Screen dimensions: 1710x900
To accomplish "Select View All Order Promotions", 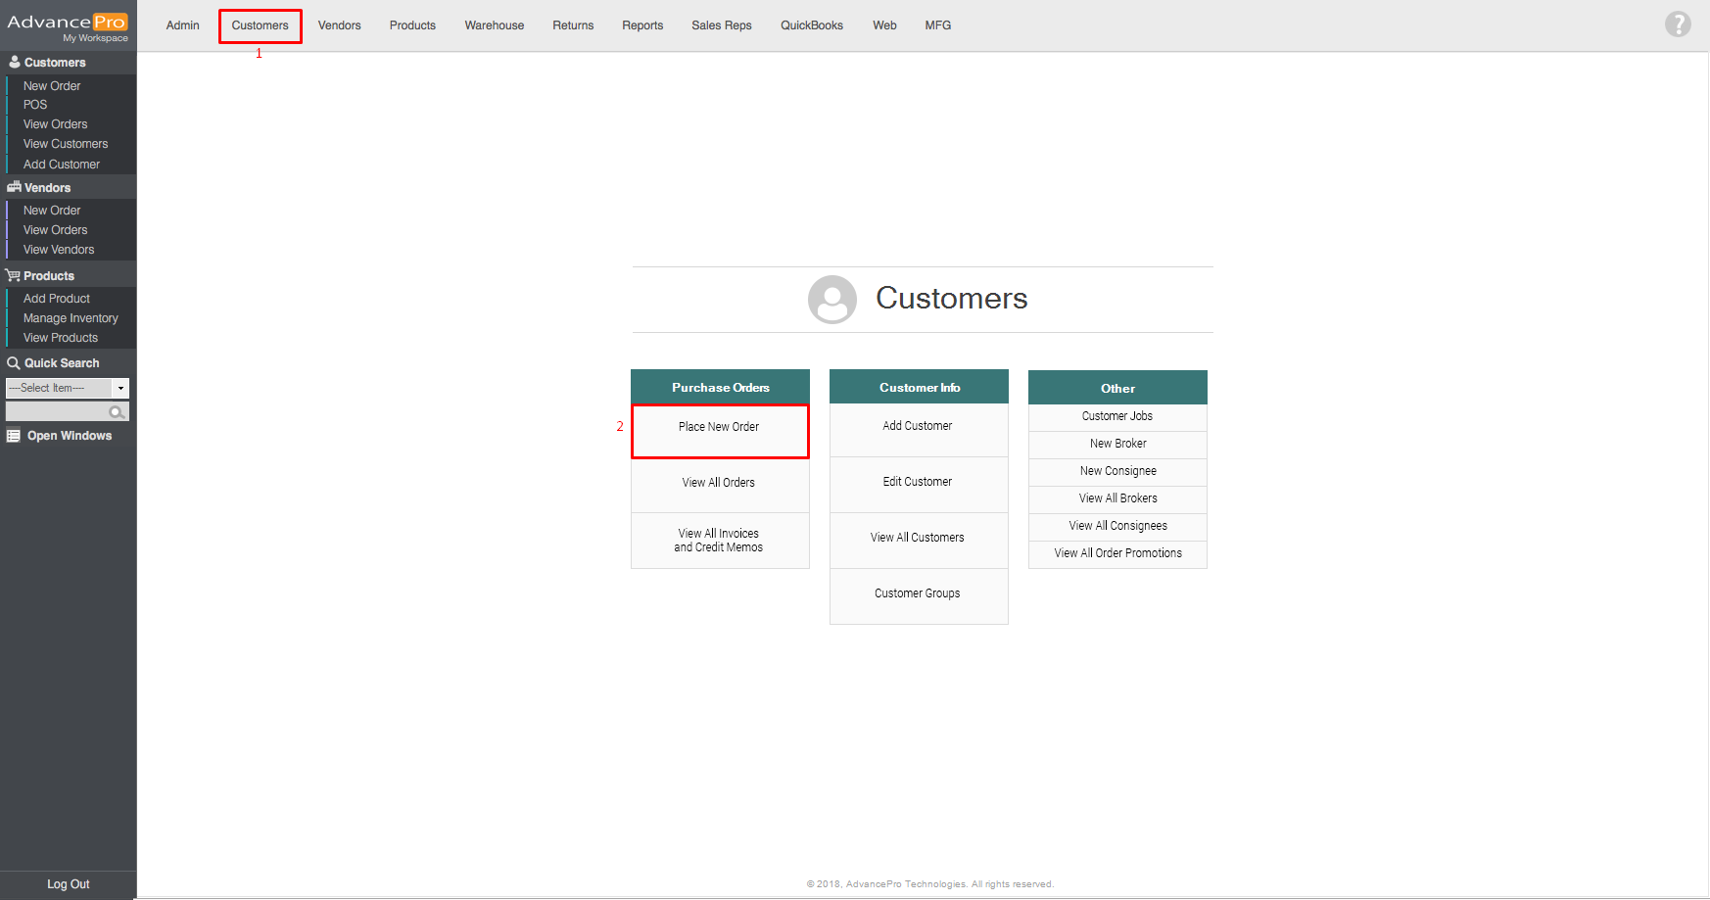I will [x=1117, y=553].
